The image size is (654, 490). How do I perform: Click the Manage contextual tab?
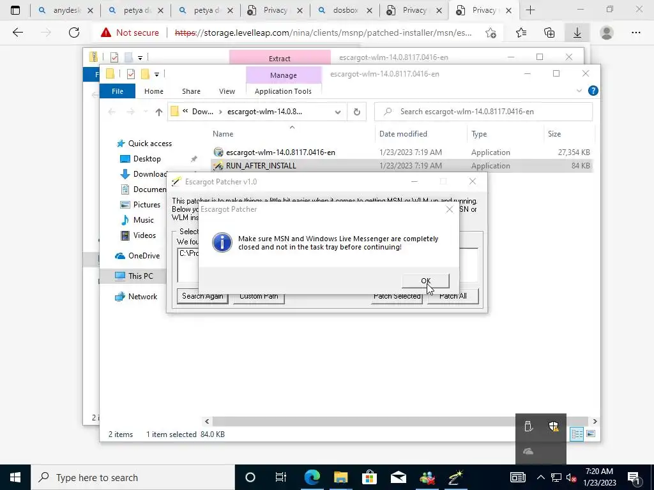(284, 75)
